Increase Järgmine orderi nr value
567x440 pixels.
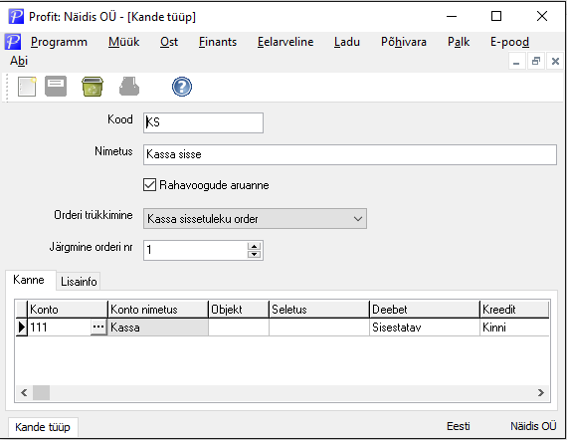click(255, 246)
